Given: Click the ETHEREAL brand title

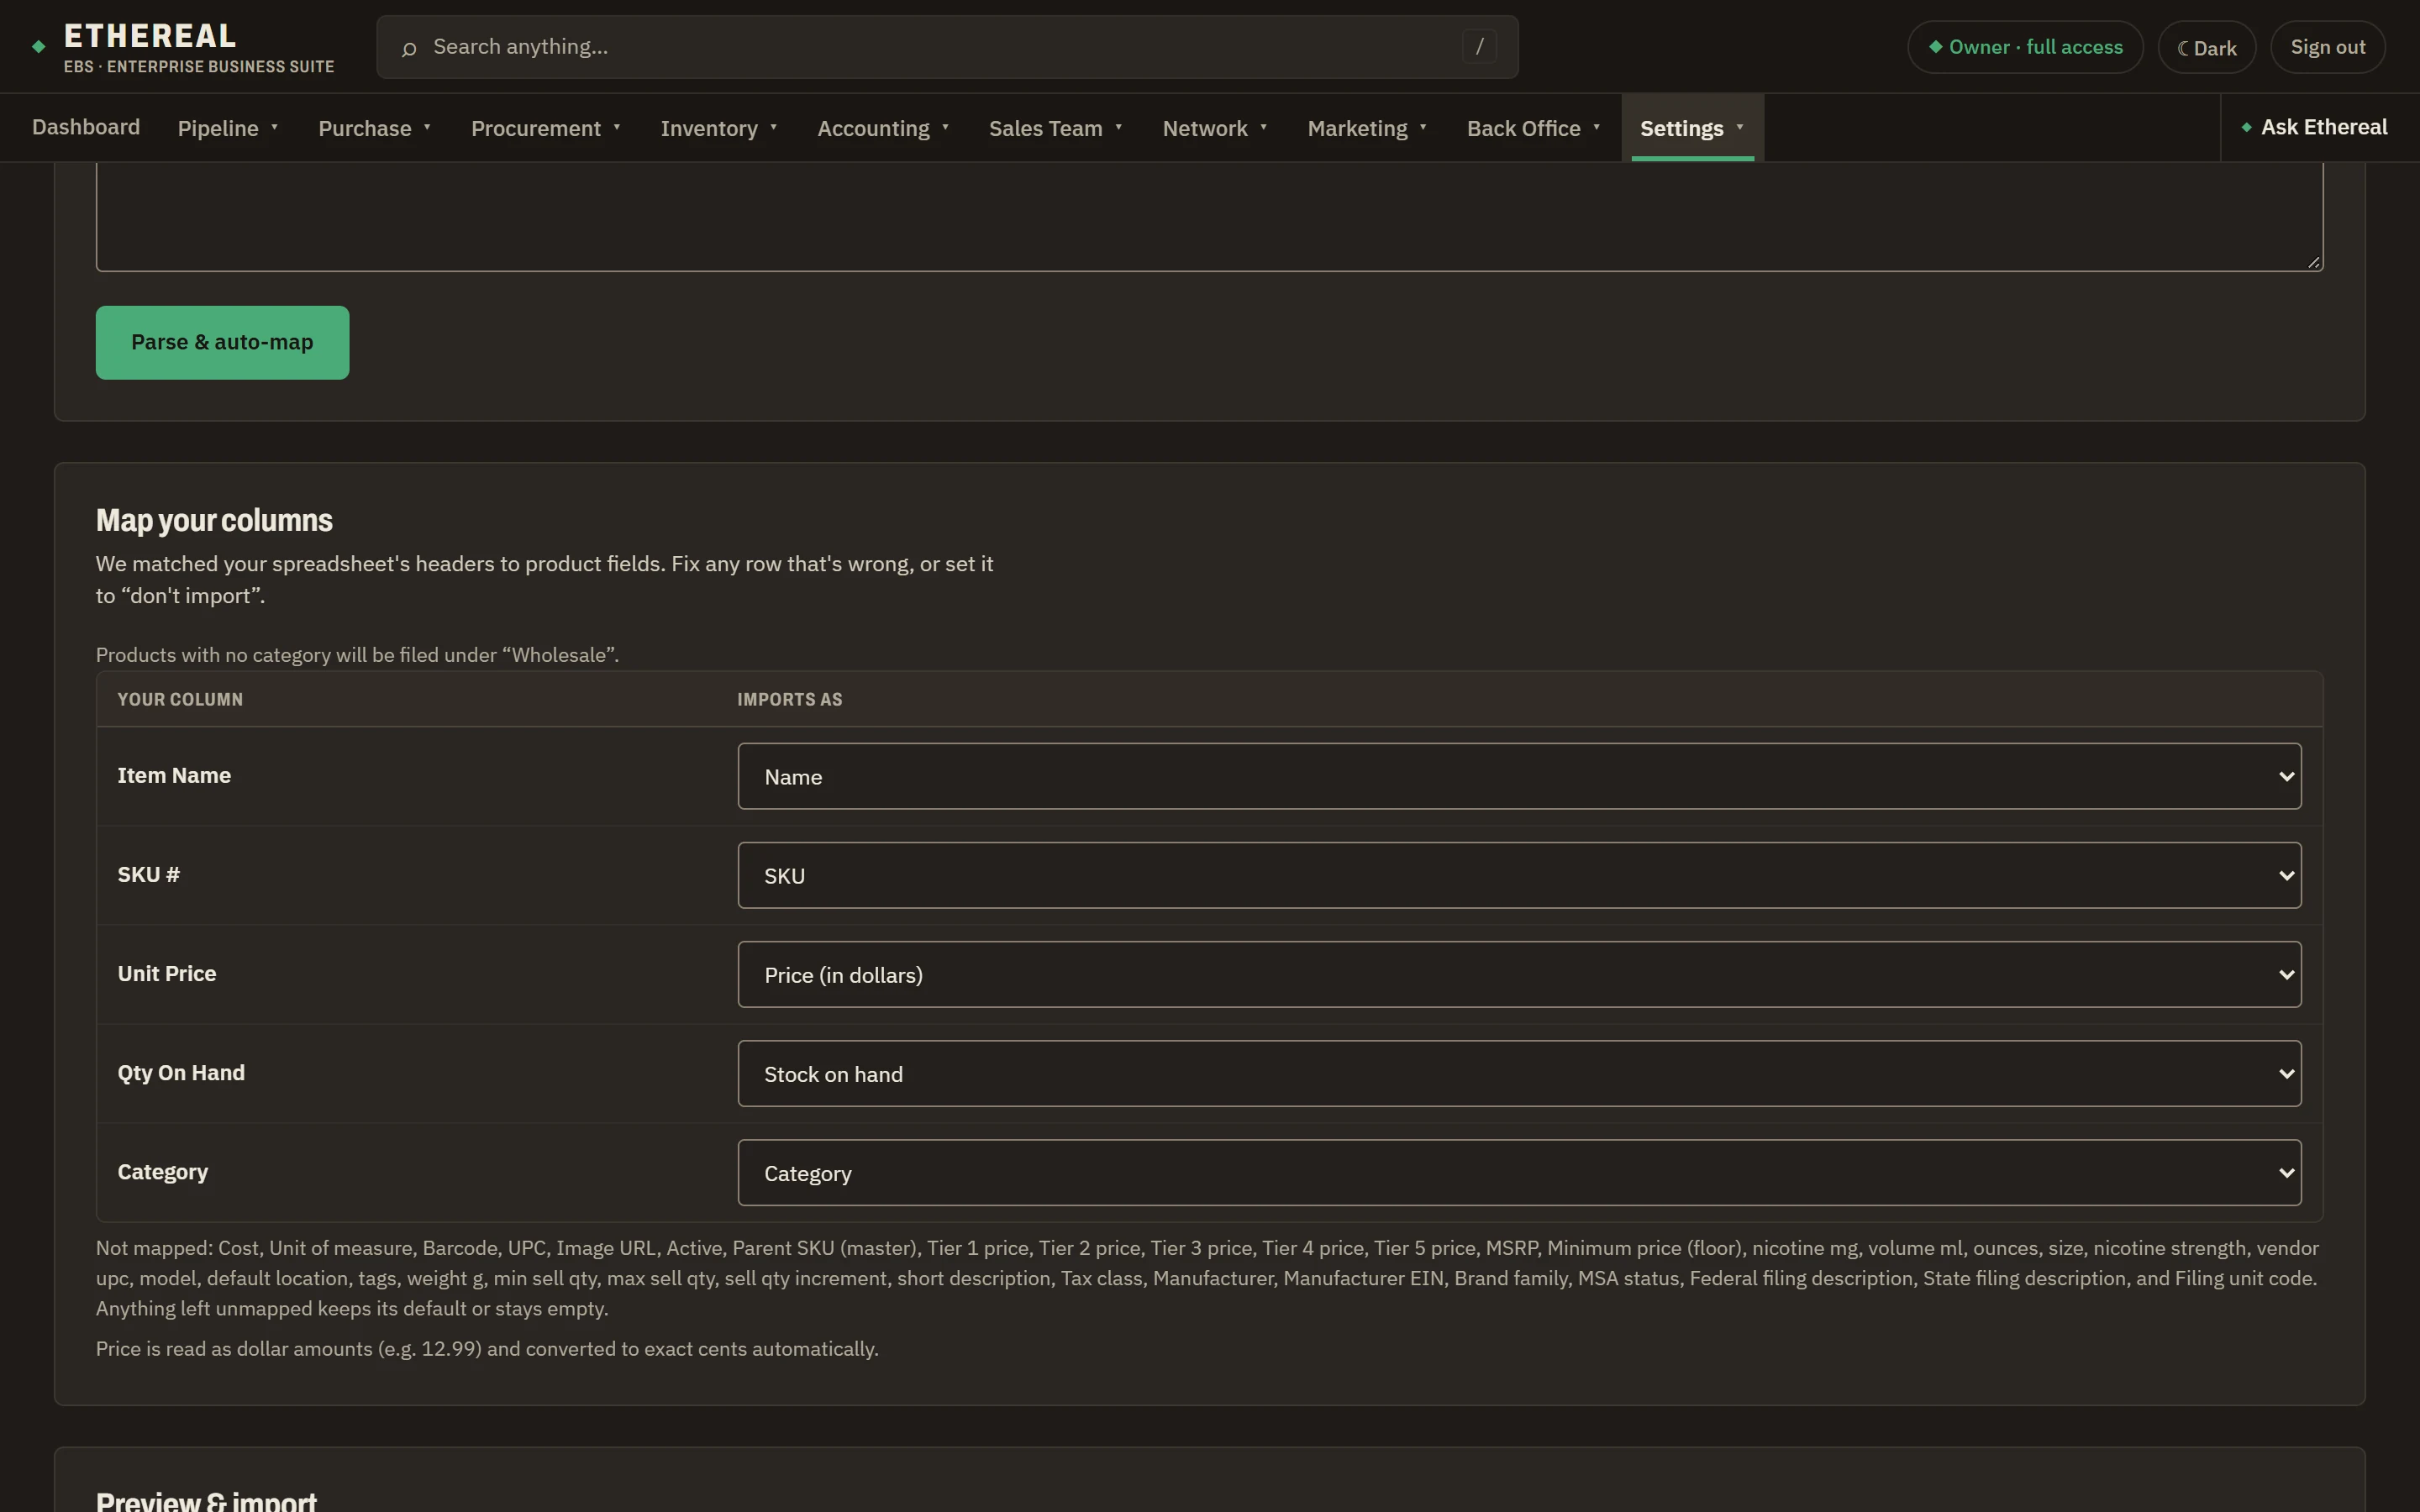Looking at the screenshot, I should (150, 36).
